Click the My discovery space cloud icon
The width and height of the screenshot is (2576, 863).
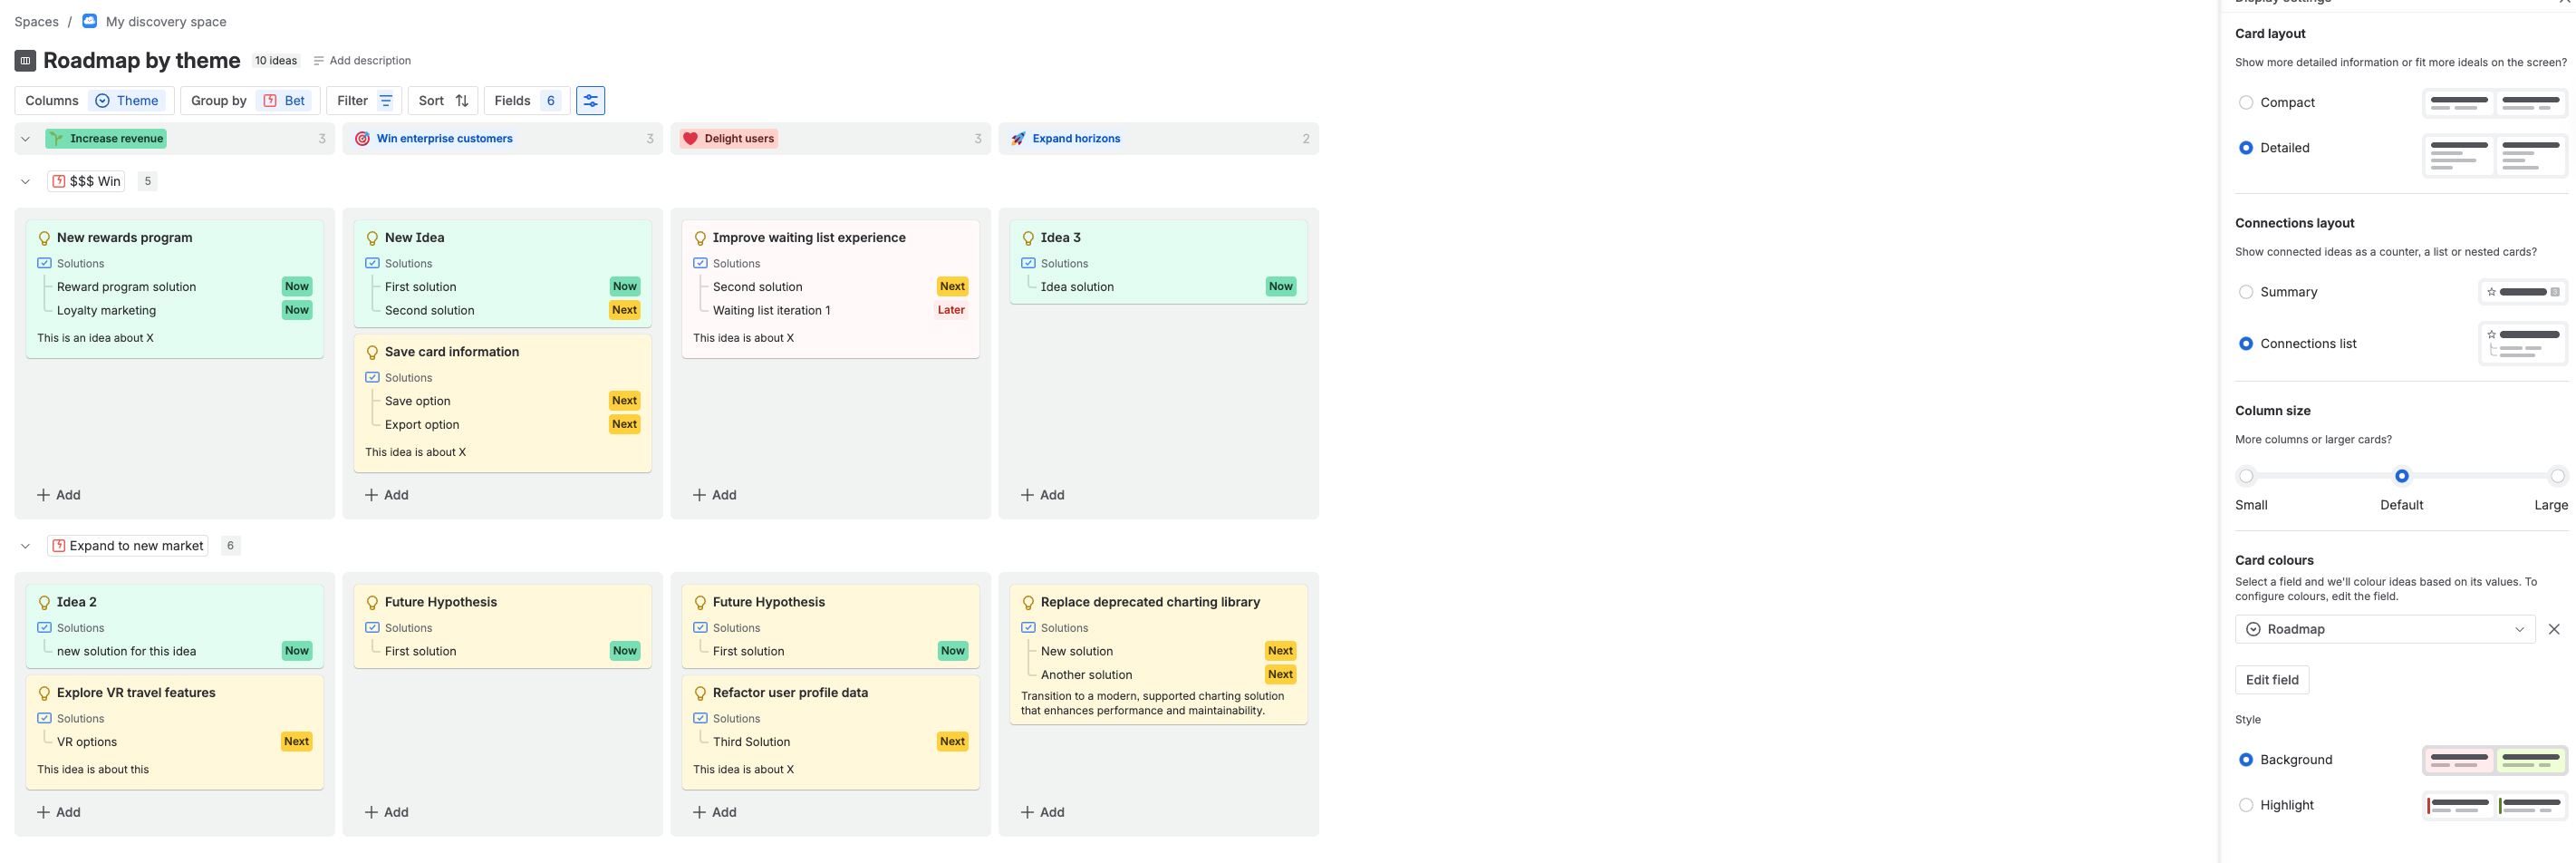[x=90, y=21]
